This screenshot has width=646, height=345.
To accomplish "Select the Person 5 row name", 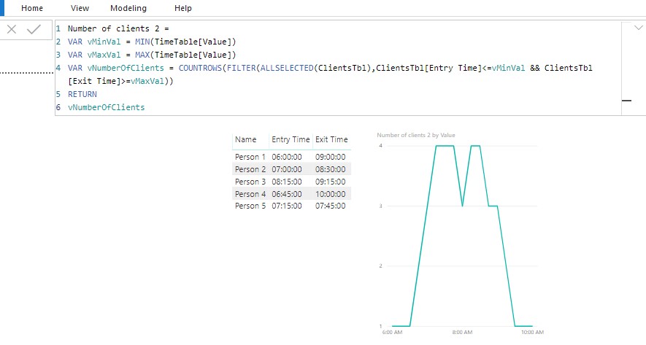I will pyautogui.click(x=250, y=206).
